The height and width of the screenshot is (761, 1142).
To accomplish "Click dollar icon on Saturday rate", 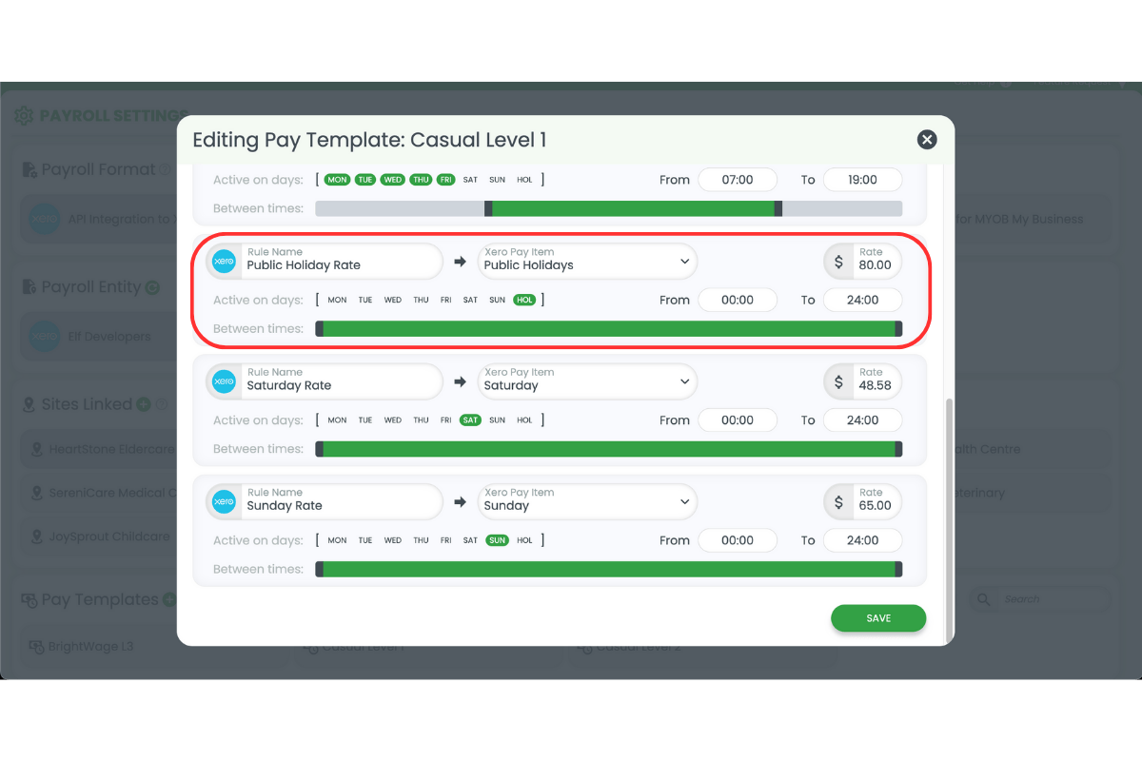I will pyautogui.click(x=838, y=381).
